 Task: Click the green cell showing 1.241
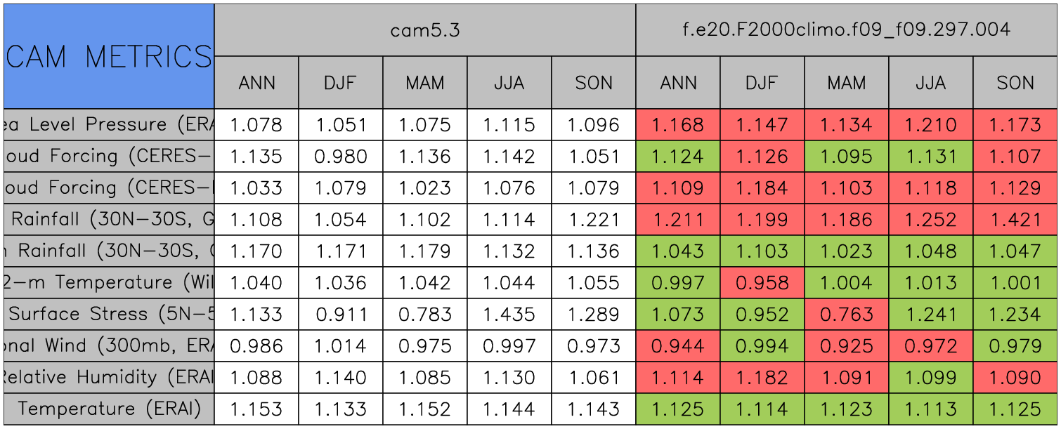click(931, 315)
